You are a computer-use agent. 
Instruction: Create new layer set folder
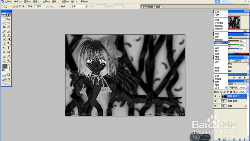point(229,140)
